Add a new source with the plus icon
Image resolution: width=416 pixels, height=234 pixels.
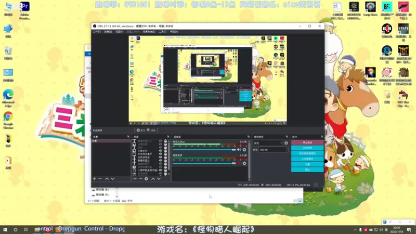135,179
